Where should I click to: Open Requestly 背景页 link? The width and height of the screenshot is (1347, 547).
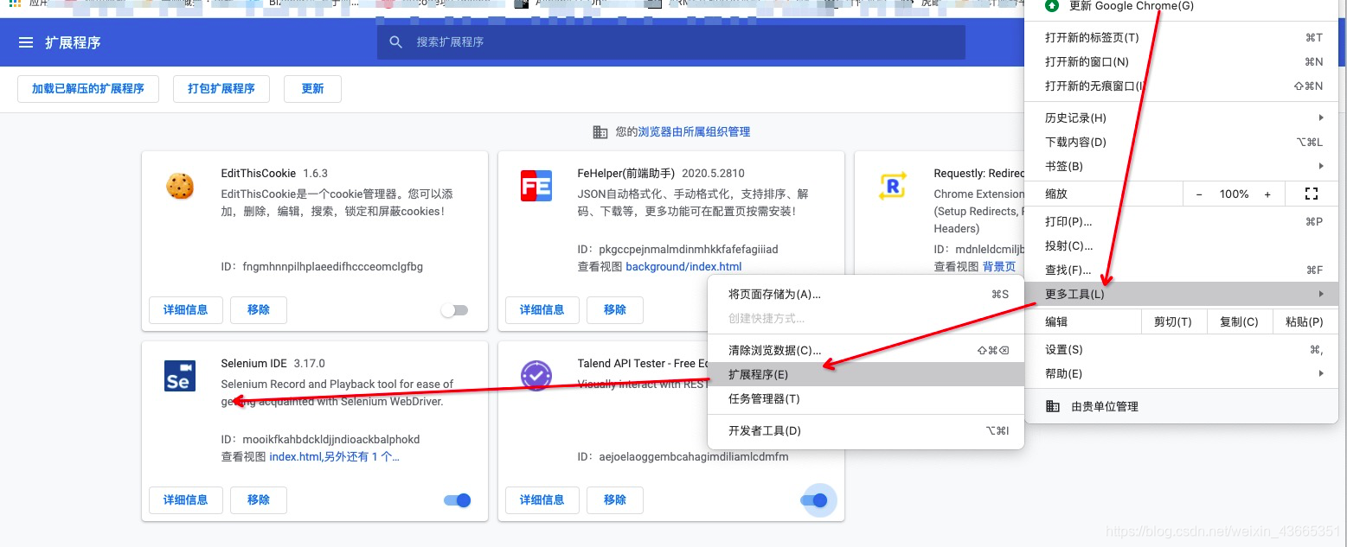(998, 267)
